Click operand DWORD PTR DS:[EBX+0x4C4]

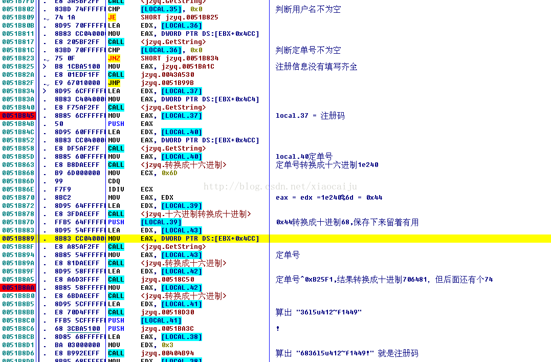(x=210, y=99)
